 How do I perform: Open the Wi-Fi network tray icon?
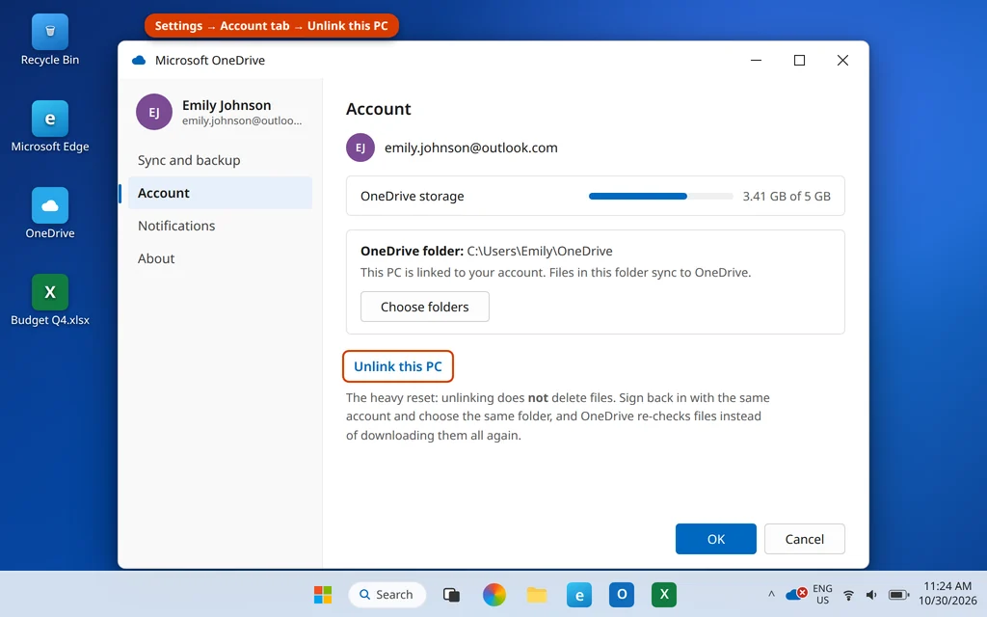(x=848, y=594)
